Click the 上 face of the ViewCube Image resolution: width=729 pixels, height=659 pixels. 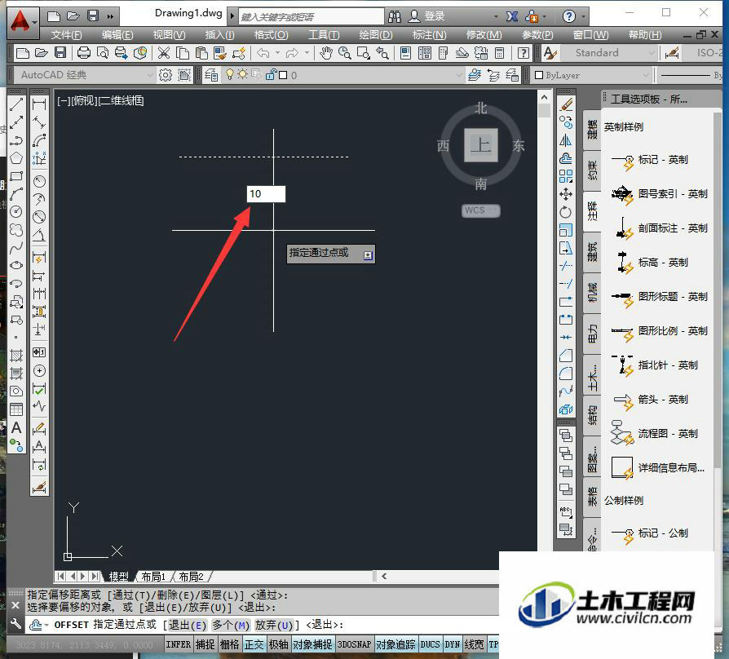(x=481, y=145)
